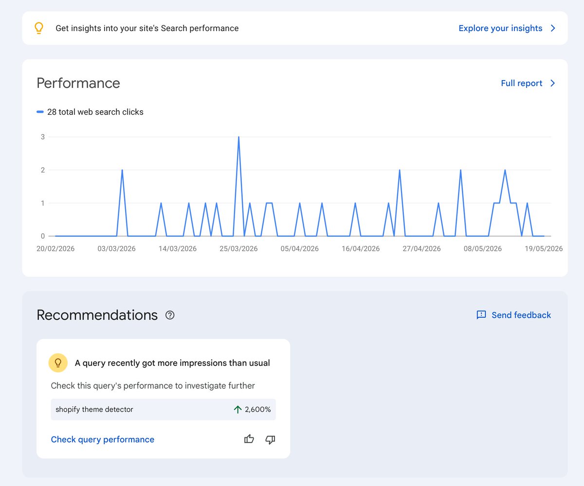Click the Recommendations heading text
The width and height of the screenshot is (584, 486).
coord(97,315)
